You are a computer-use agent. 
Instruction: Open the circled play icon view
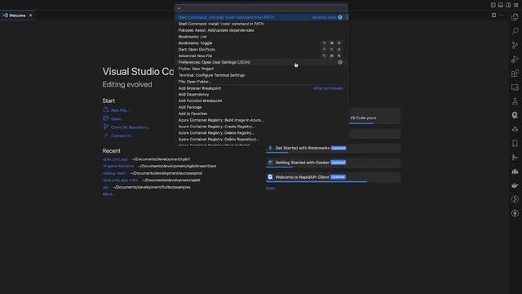point(515,199)
